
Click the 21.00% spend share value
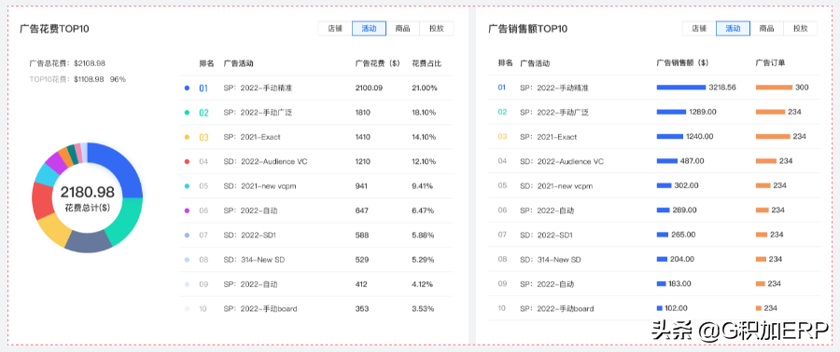pyautogui.click(x=425, y=88)
